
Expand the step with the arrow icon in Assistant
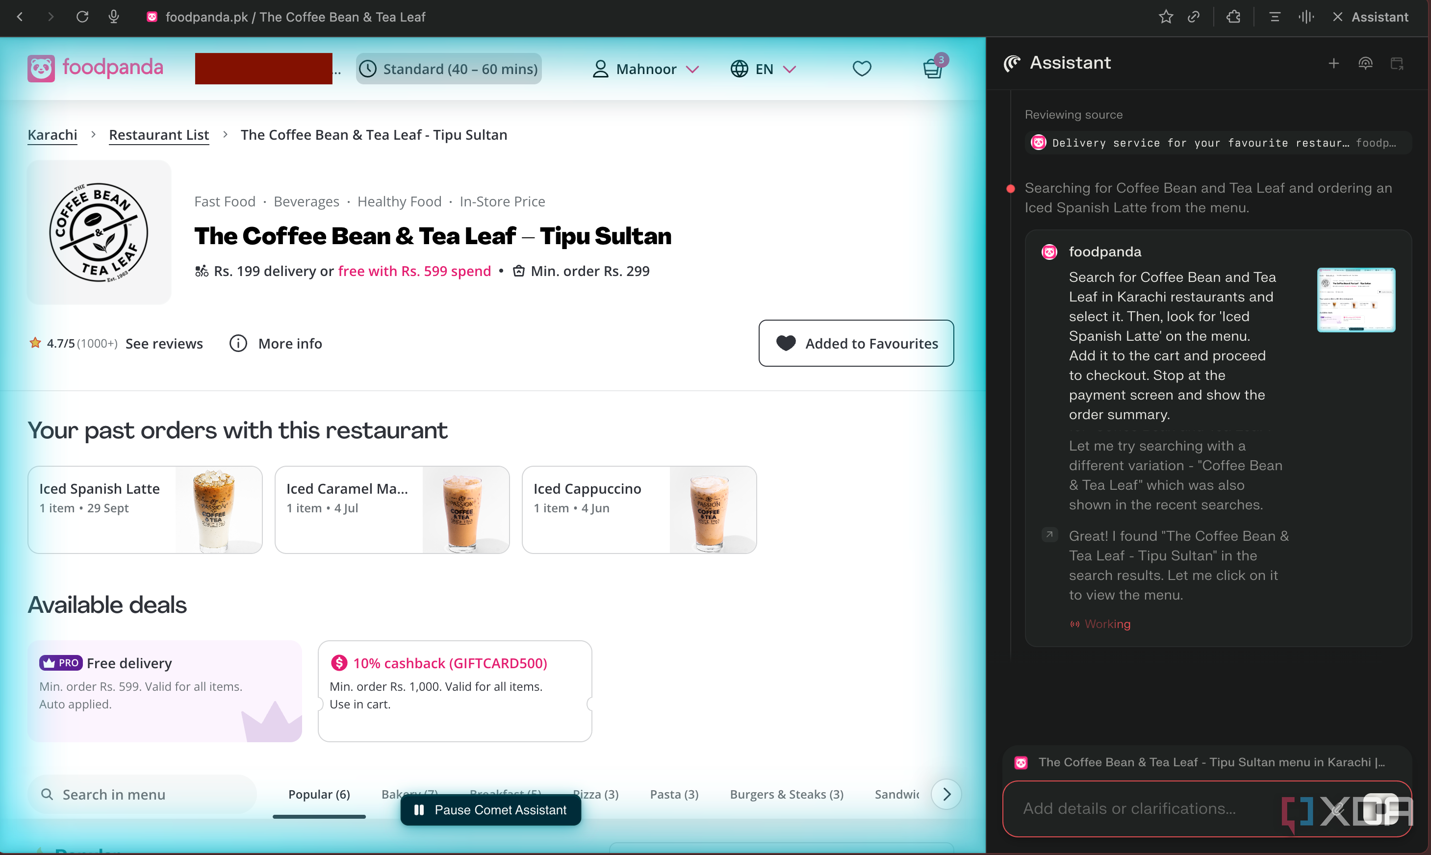[x=1049, y=535]
